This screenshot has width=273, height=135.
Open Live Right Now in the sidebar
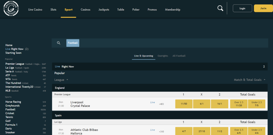pyautogui.click(x=17, y=49)
